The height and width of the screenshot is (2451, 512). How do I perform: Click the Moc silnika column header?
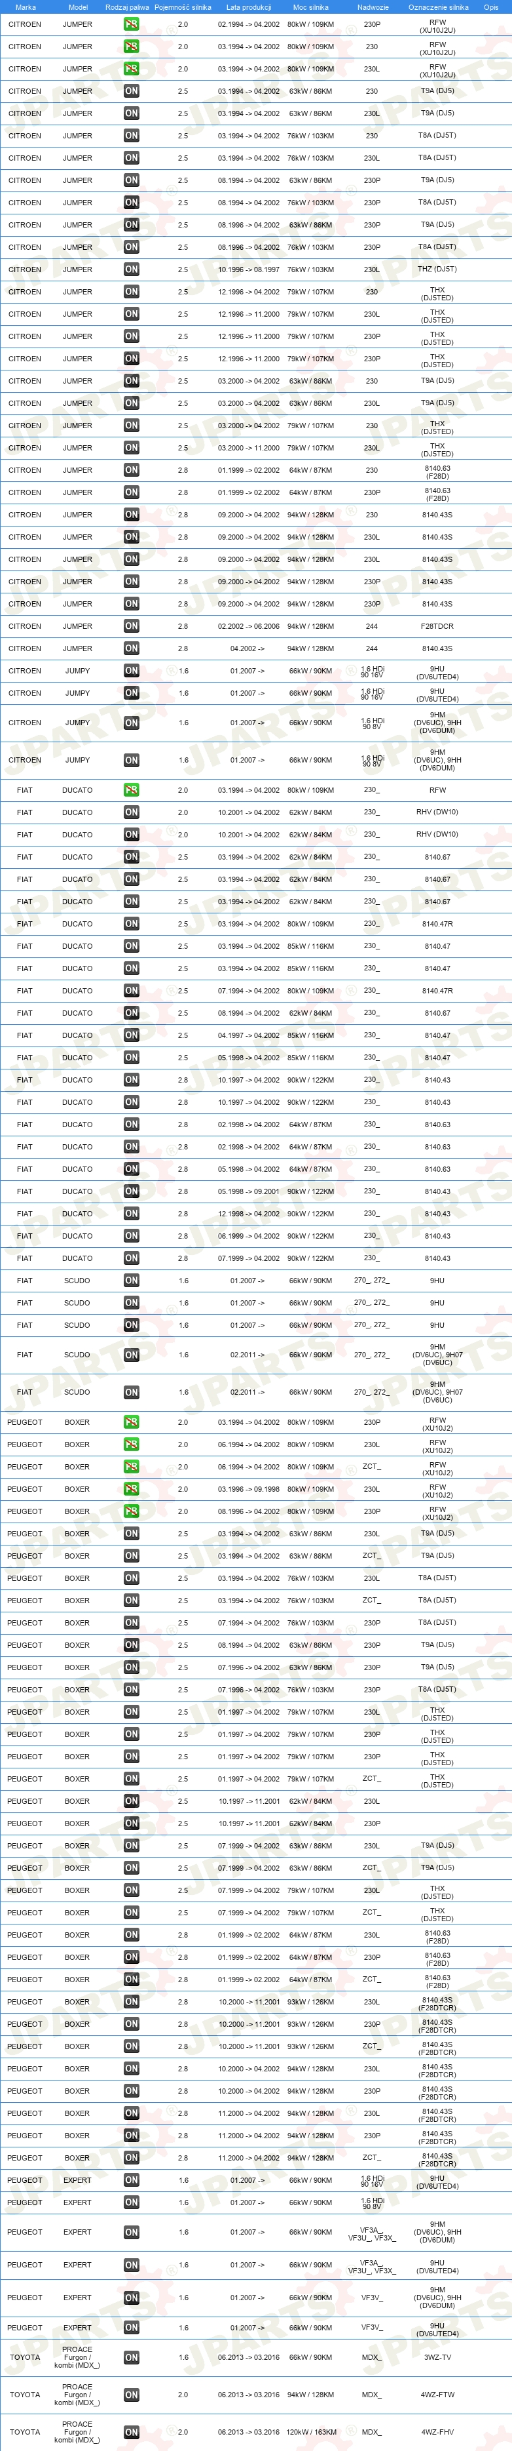[x=310, y=7]
